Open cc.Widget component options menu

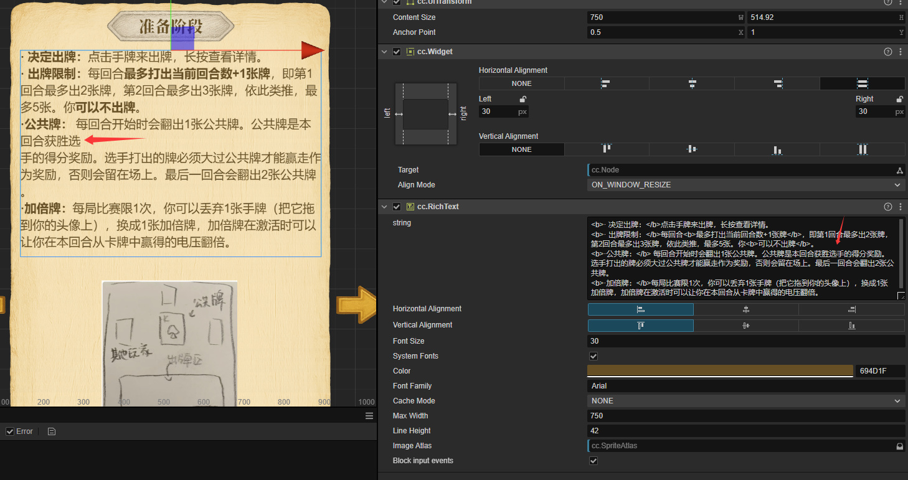point(901,52)
